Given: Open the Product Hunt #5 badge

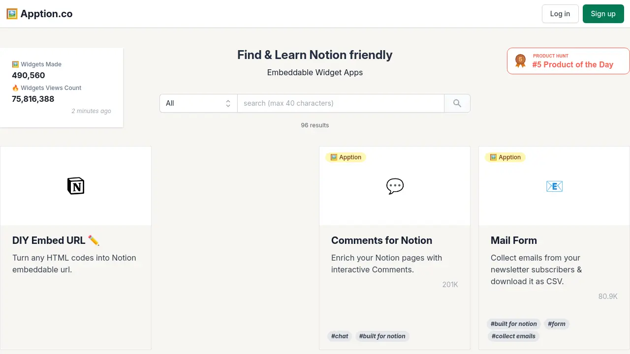Looking at the screenshot, I should point(568,61).
